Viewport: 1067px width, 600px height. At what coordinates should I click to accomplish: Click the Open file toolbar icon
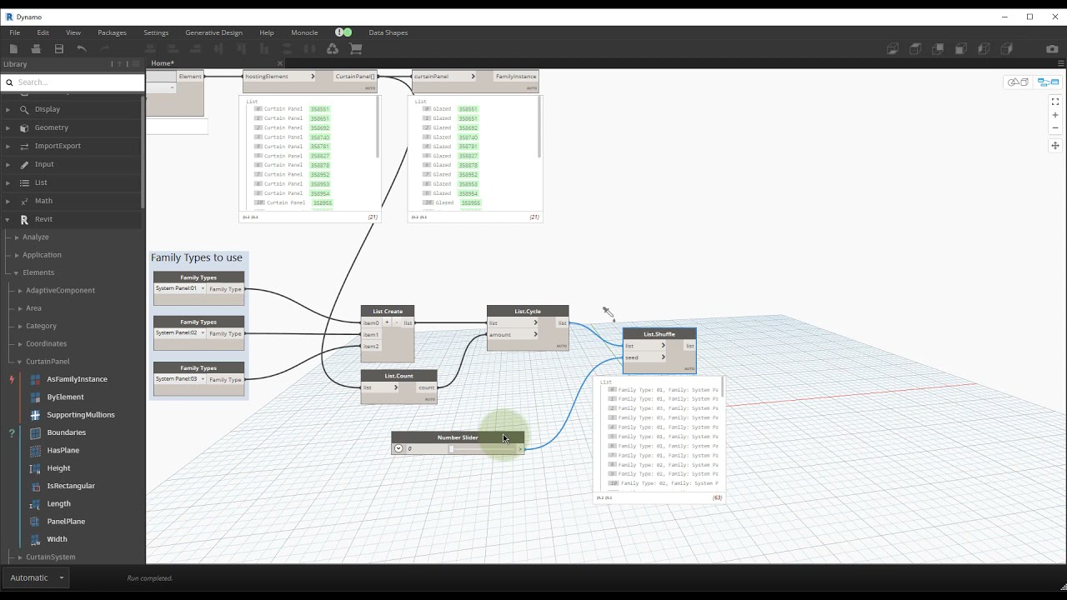click(36, 49)
